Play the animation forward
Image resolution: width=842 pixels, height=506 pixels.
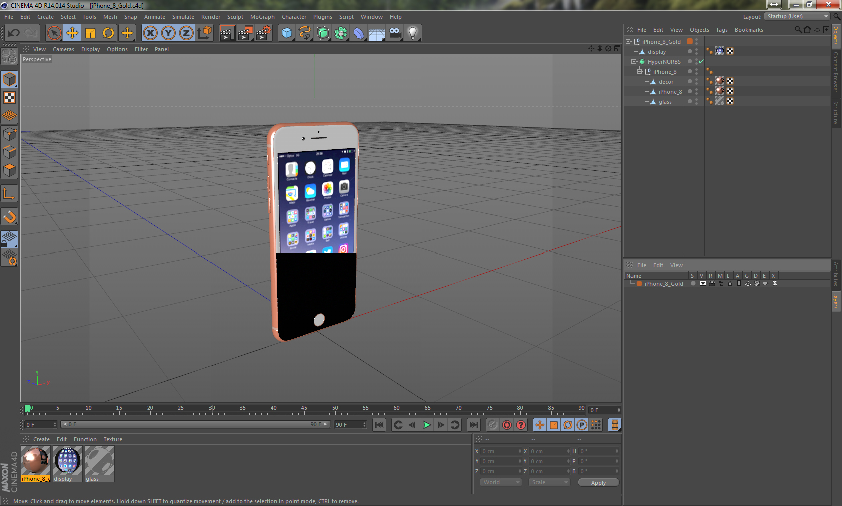(427, 425)
